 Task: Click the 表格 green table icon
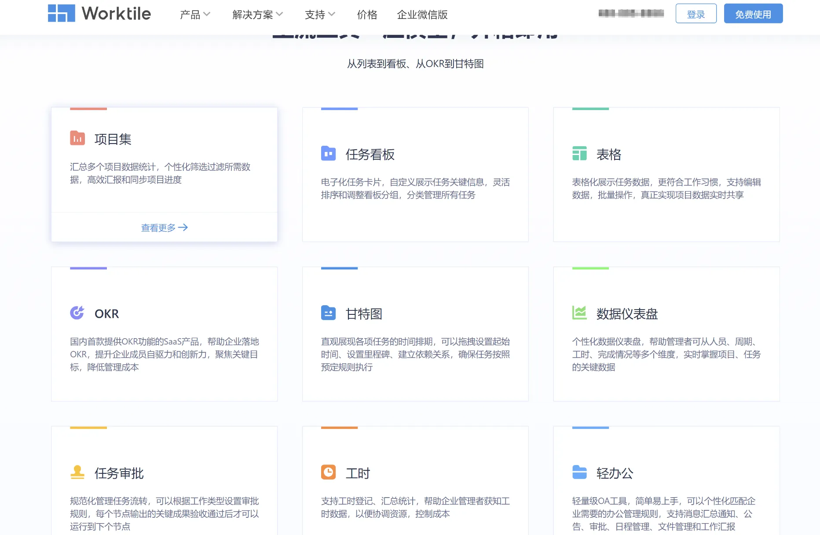579,153
